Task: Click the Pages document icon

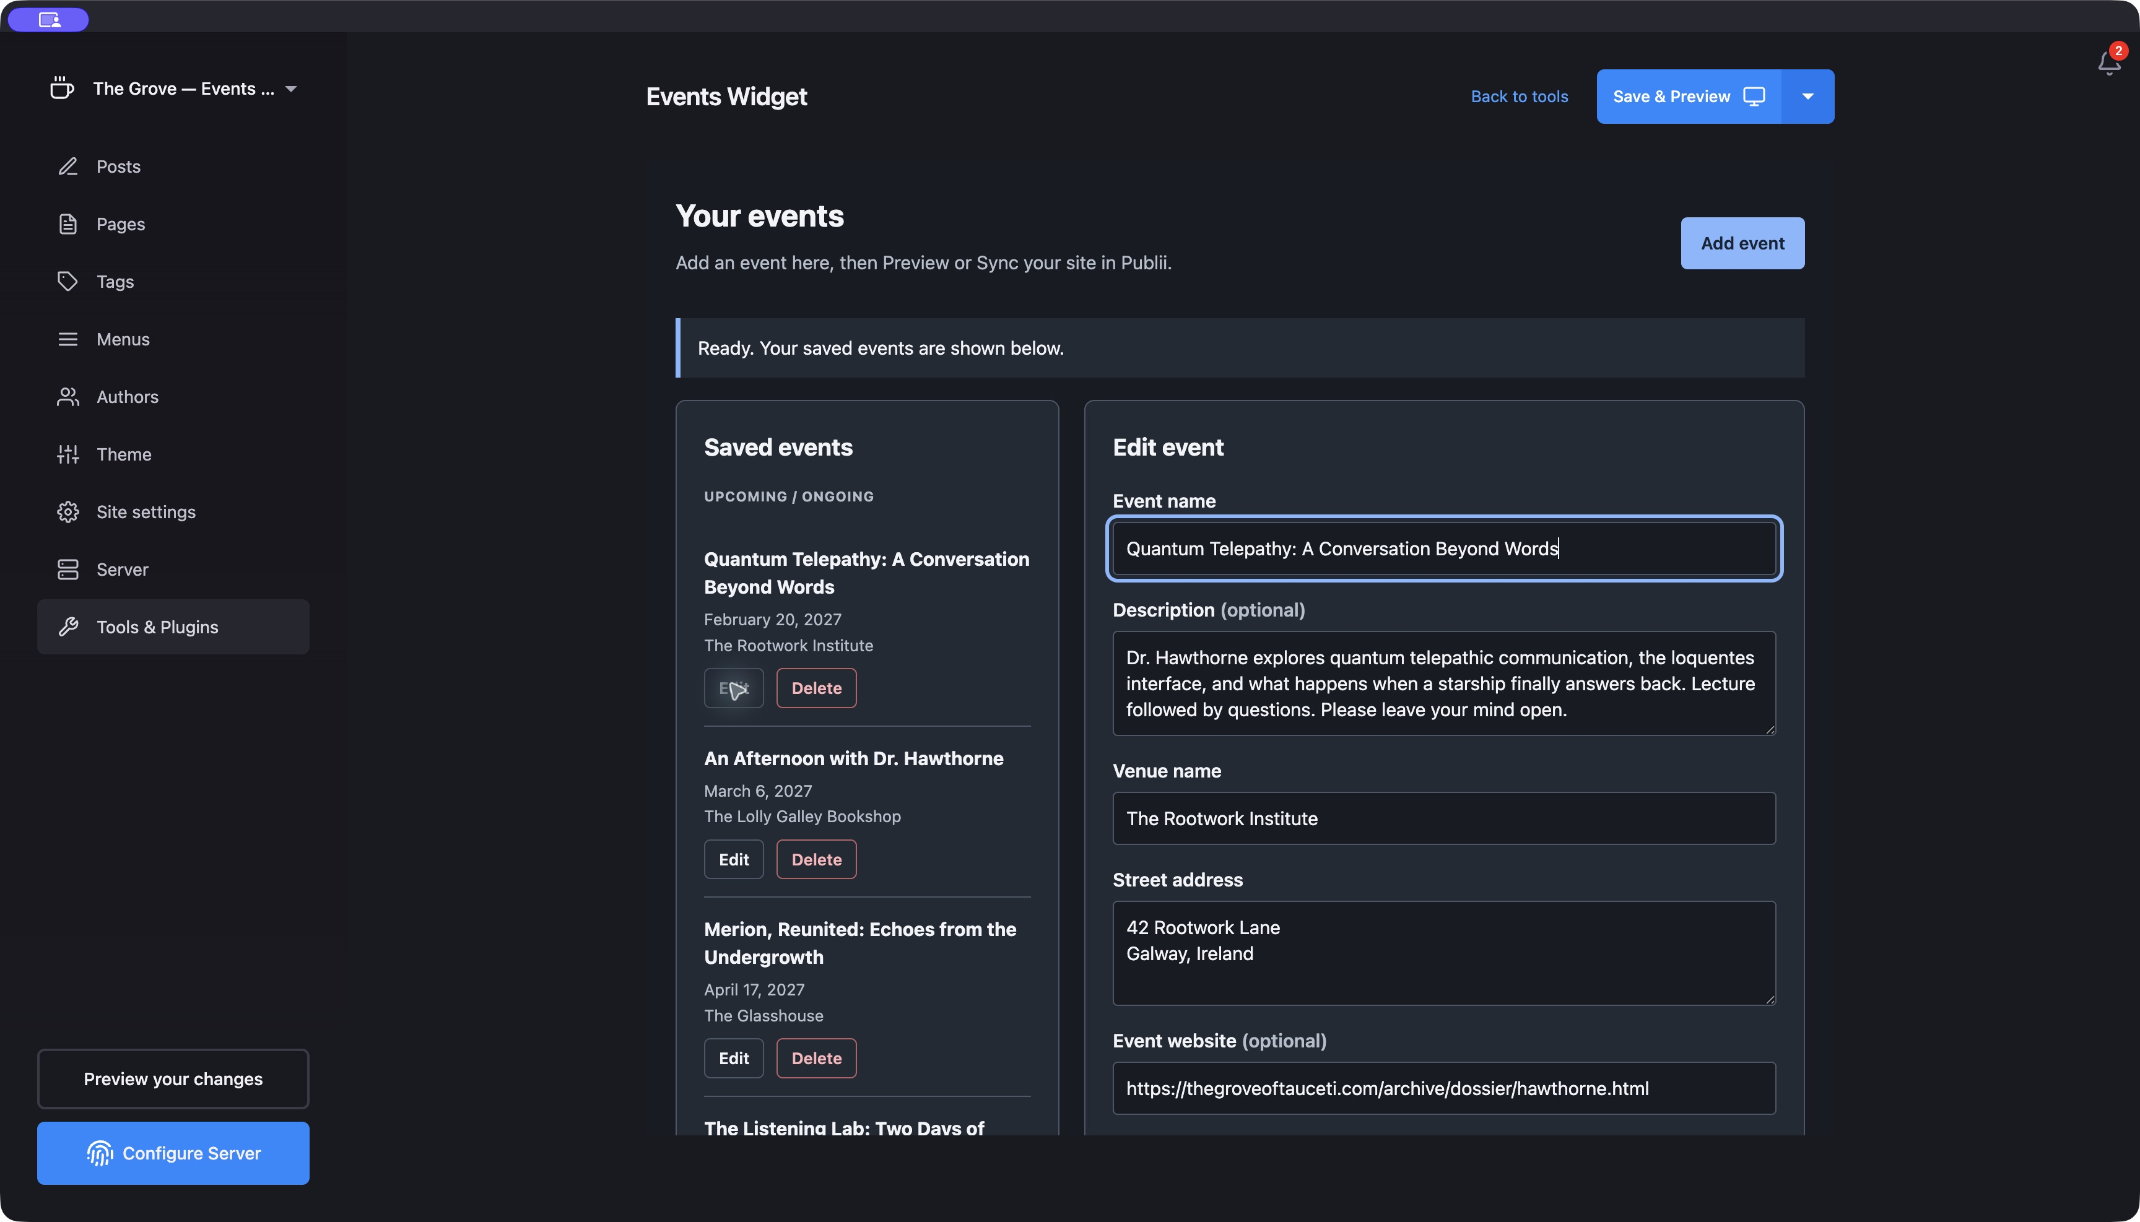Action: [68, 224]
